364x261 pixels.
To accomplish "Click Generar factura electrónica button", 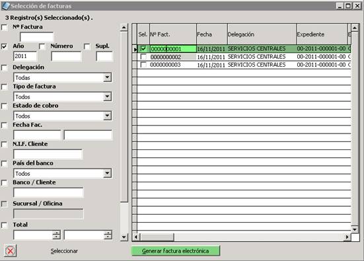I will pos(176,251).
